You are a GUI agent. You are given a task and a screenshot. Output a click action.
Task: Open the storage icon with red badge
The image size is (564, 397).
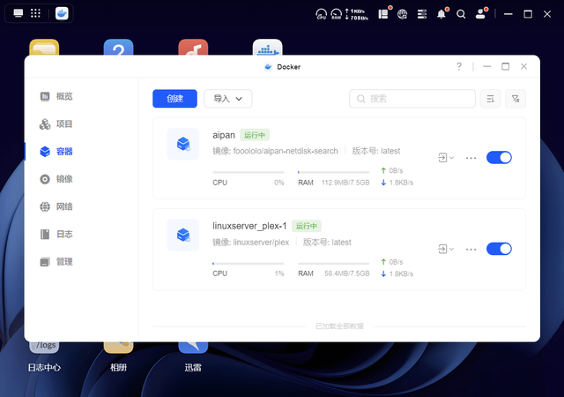(384, 13)
